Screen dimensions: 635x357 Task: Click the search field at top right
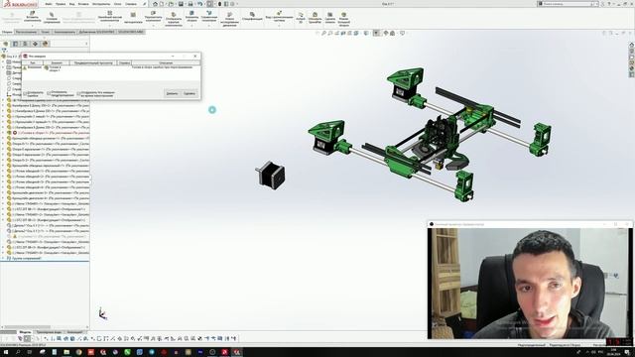(x=567, y=4)
